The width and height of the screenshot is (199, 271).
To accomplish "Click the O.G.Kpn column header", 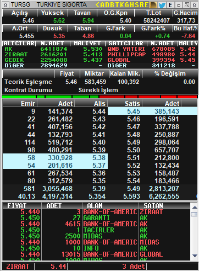I will click(115, 13).
